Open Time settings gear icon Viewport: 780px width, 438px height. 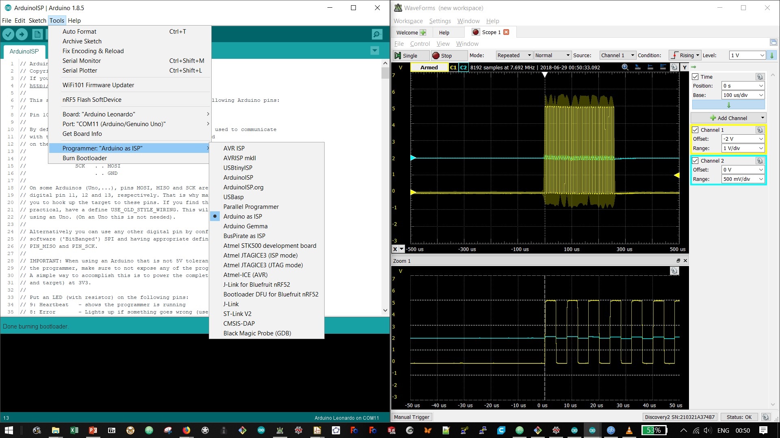click(x=760, y=77)
